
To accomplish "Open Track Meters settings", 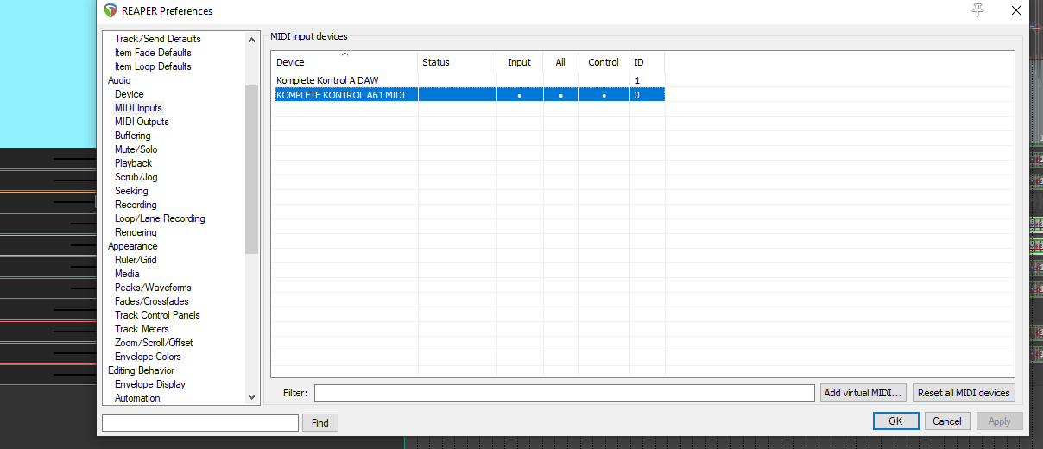I will coord(142,329).
